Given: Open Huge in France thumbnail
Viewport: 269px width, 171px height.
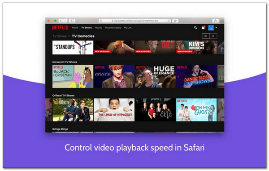Looking at the screenshot, I should click(x=155, y=76).
